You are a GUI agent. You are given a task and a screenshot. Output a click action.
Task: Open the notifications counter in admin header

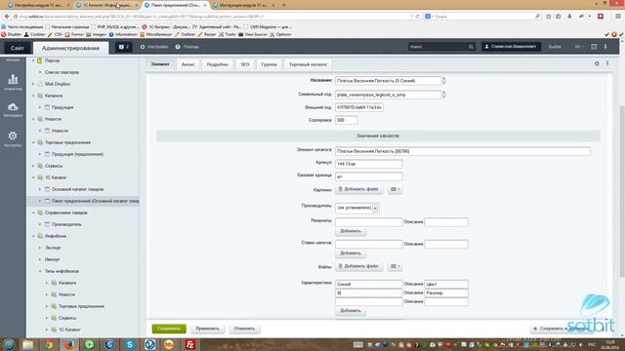pos(124,47)
